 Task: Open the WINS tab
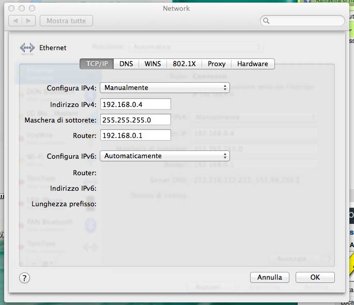(x=152, y=64)
